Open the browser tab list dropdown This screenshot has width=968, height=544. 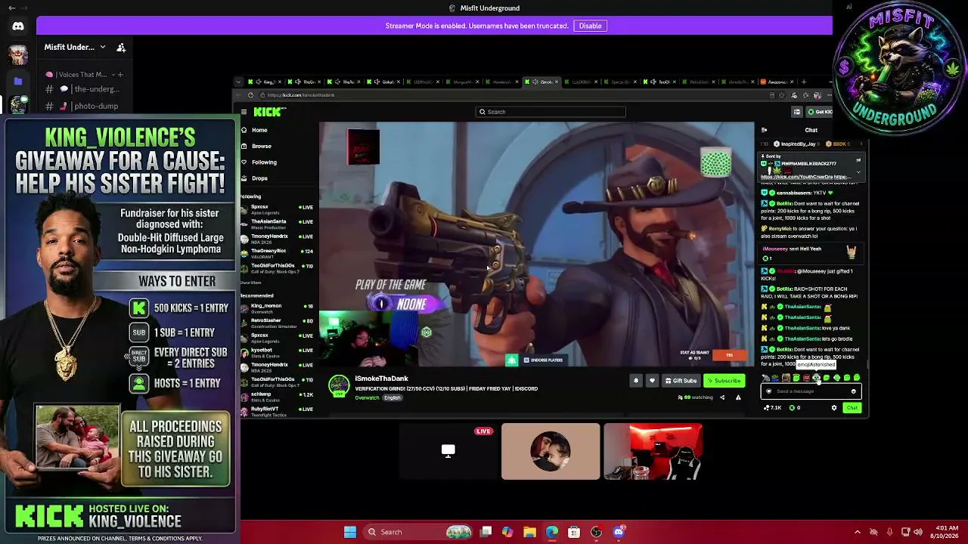pos(239,82)
